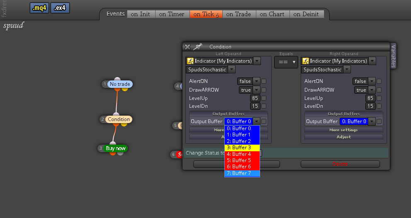The width and height of the screenshot is (411, 218).
Task: Click the spuud project name label
Action: tap(13, 26)
